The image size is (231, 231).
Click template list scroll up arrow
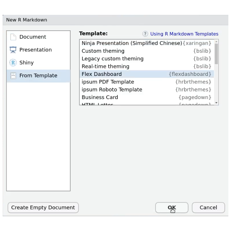pyautogui.click(x=216, y=42)
